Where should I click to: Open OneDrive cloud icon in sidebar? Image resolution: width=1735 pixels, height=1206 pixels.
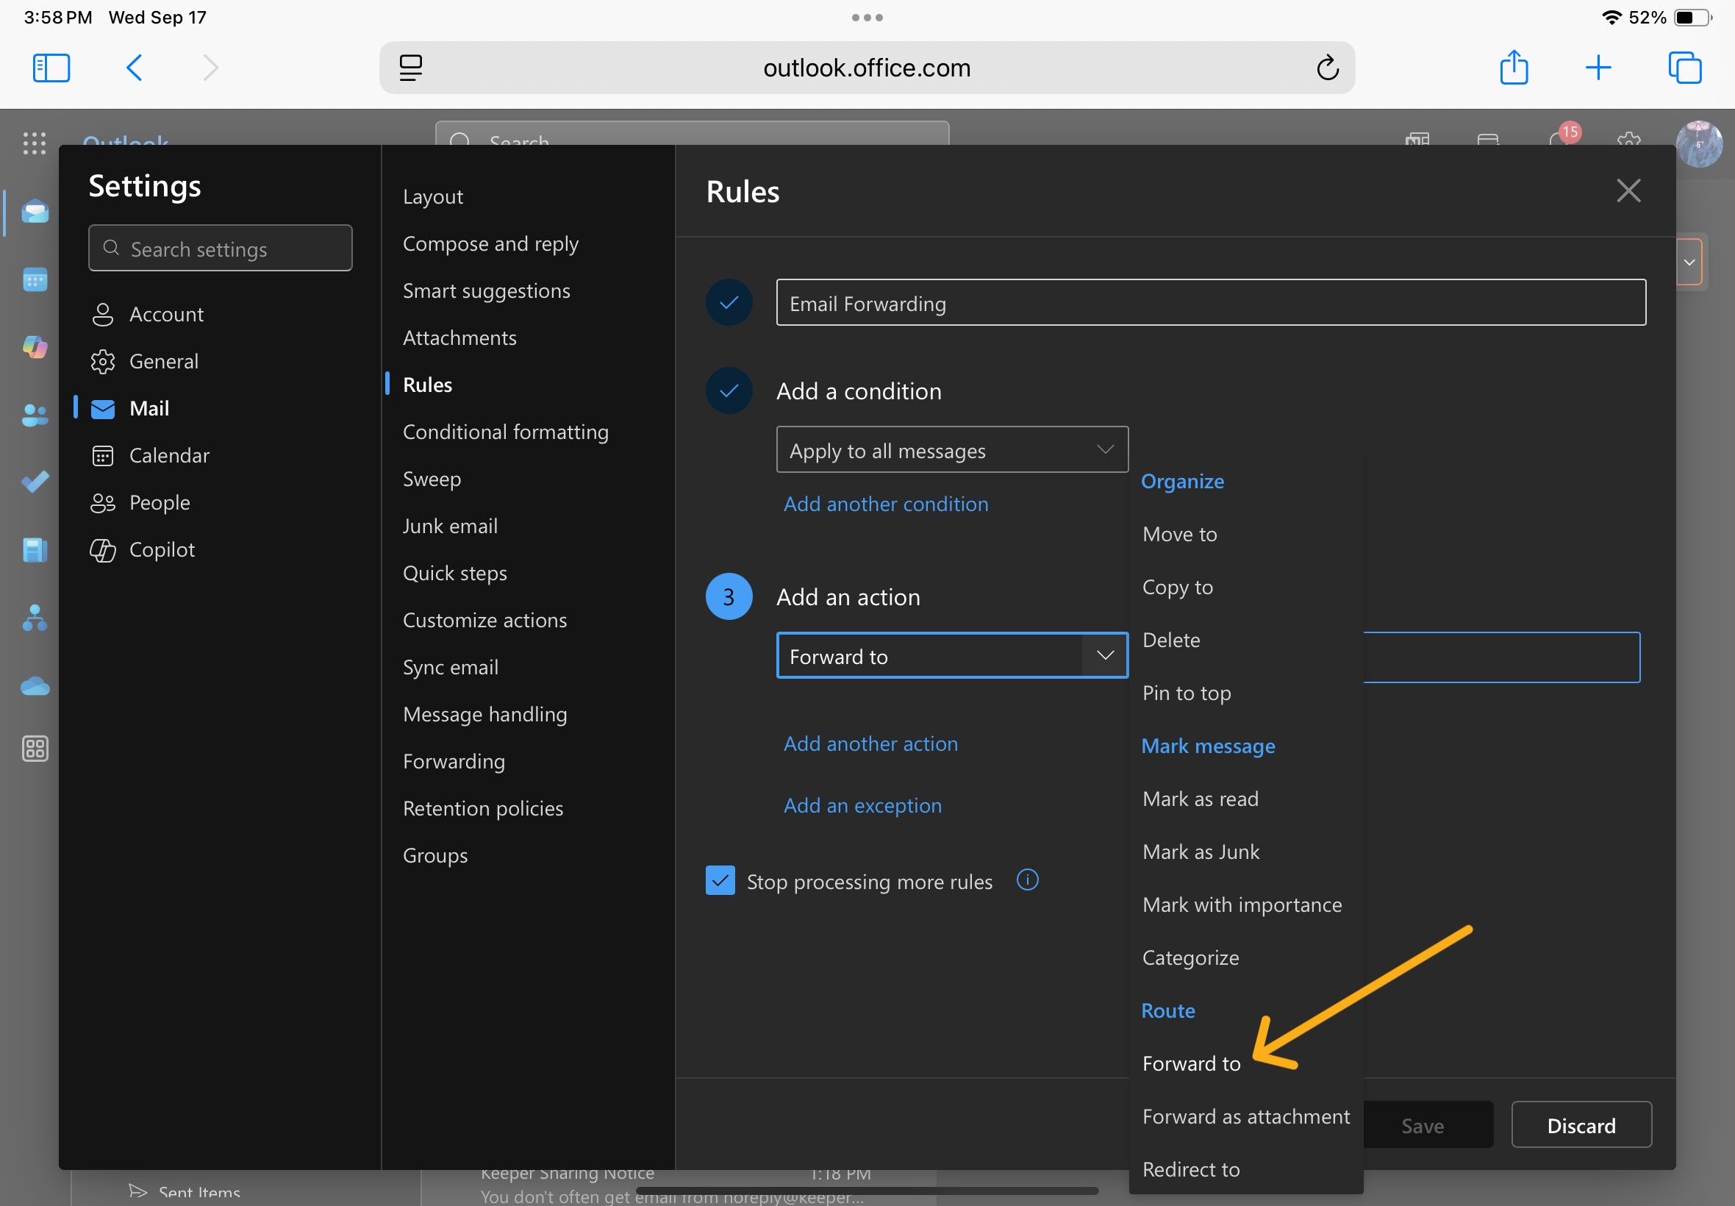[x=35, y=685]
